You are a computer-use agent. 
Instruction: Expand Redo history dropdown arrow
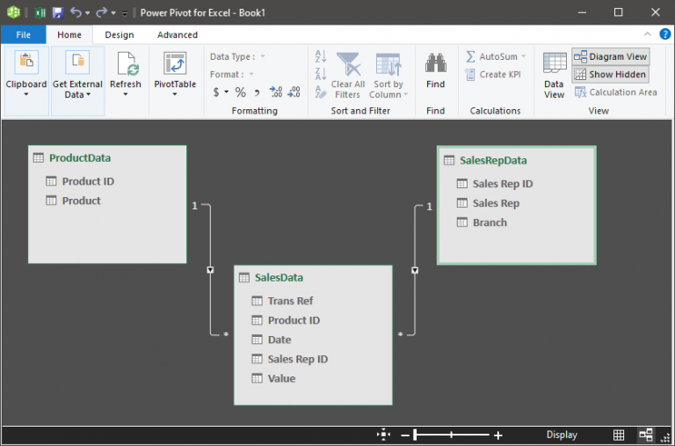pyautogui.click(x=113, y=13)
